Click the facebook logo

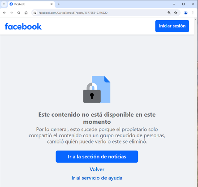(x=23, y=26)
